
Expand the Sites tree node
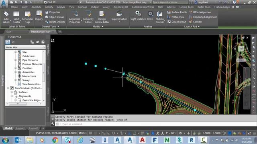[16, 52]
